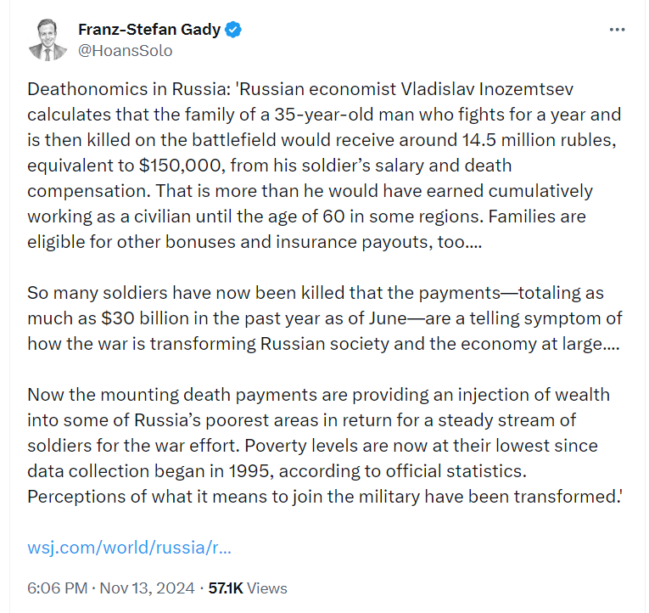Screen dimensions: 649x613
Task: Click the Views label after 57.1K
Action: point(267,588)
